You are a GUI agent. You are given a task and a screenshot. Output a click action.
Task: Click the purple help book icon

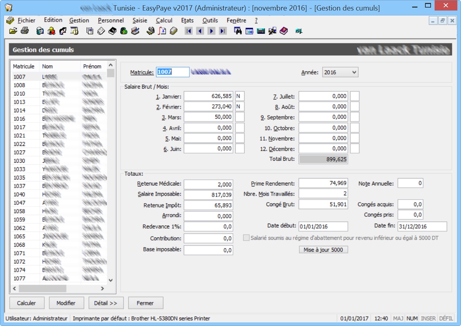[x=284, y=31]
